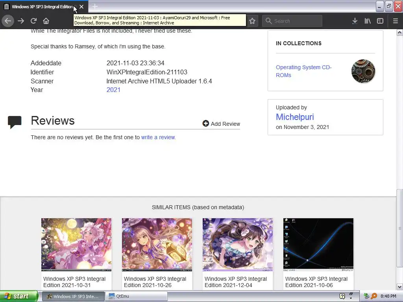Open Windows XP SP3 Integral Edition 2021-10-31 title

point(74,282)
